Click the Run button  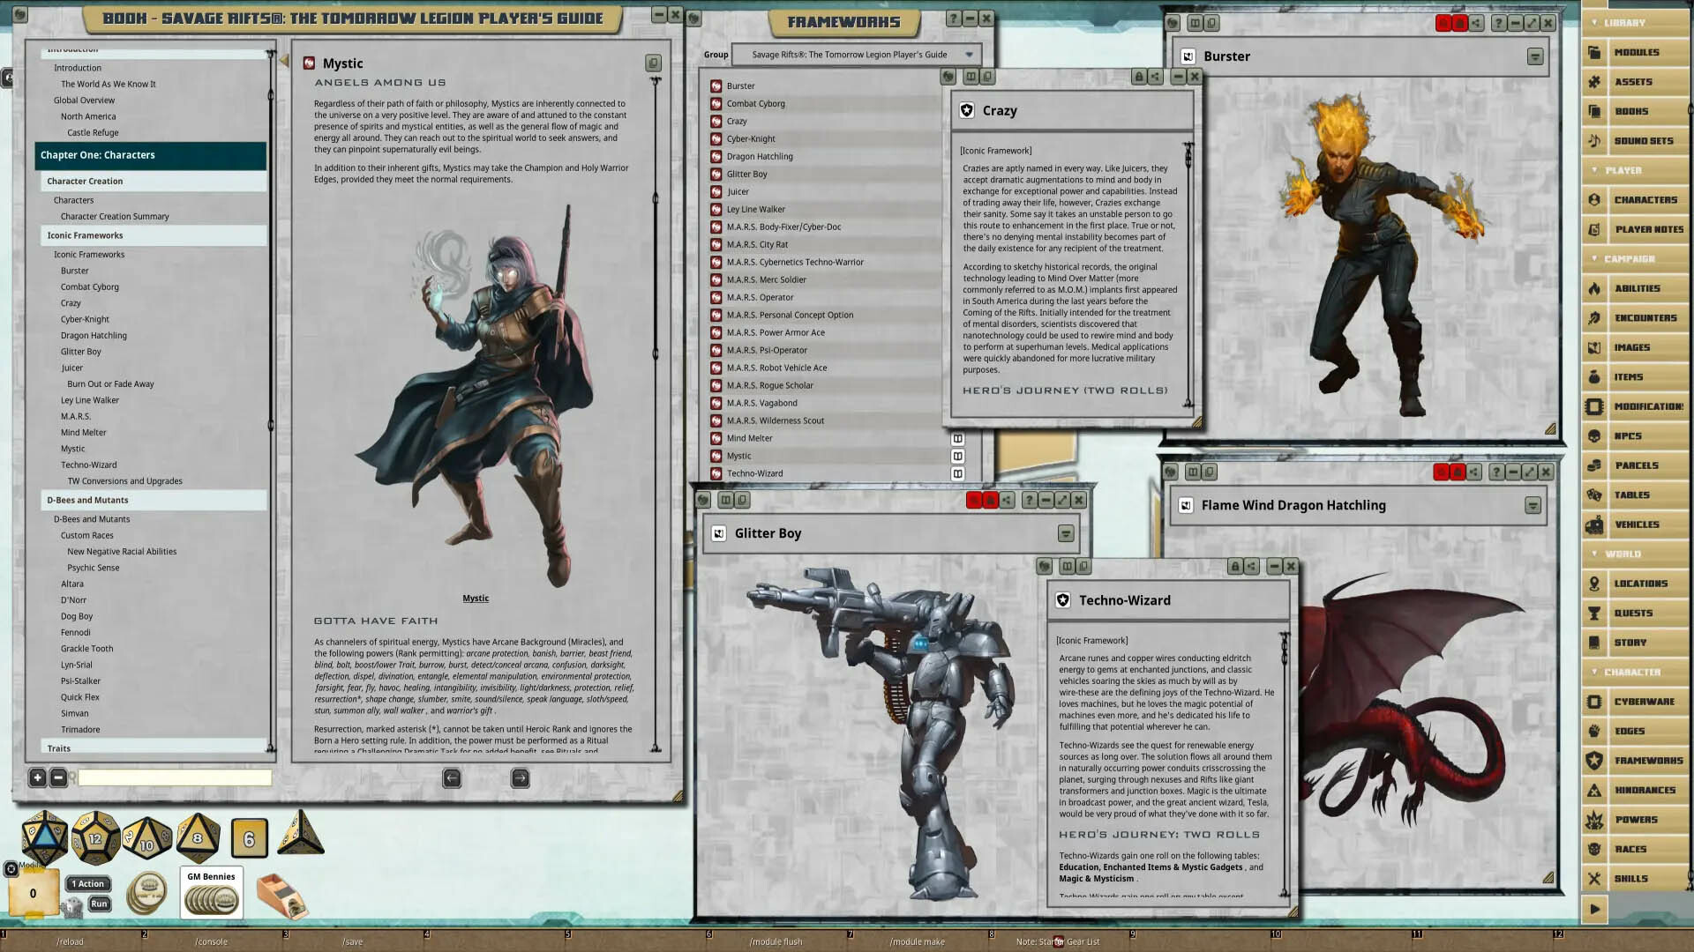(x=99, y=904)
